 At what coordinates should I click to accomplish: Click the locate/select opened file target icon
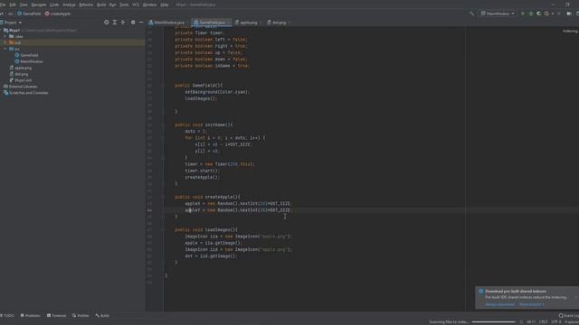(107, 23)
